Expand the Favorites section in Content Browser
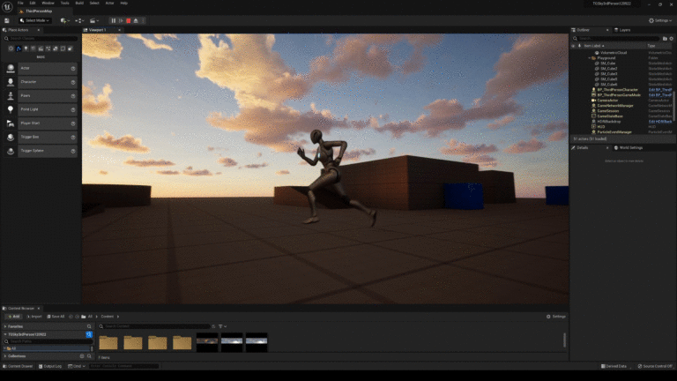 tap(5, 326)
